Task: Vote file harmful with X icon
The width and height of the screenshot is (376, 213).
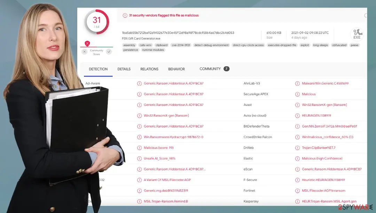Action: click(84, 51)
